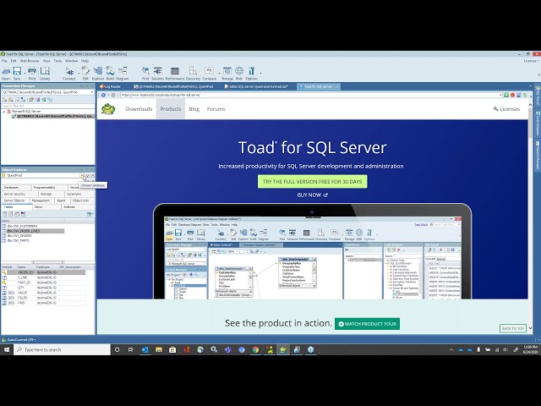The image size is (541, 406).
Task: Open the Web Browser menu
Action: pos(30,61)
